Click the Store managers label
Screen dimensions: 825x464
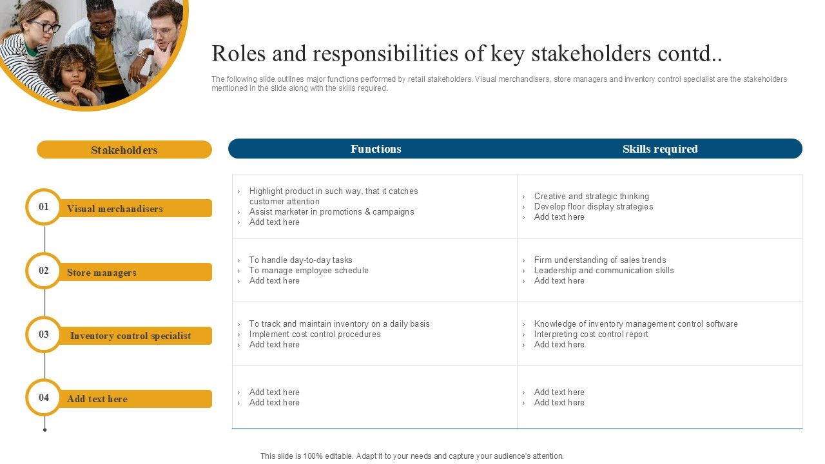pyautogui.click(x=102, y=273)
